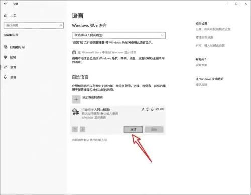The width and height of the screenshot is (251, 195).
Task: Click the magnifier icon in the search box
Action: [x=61, y=25]
